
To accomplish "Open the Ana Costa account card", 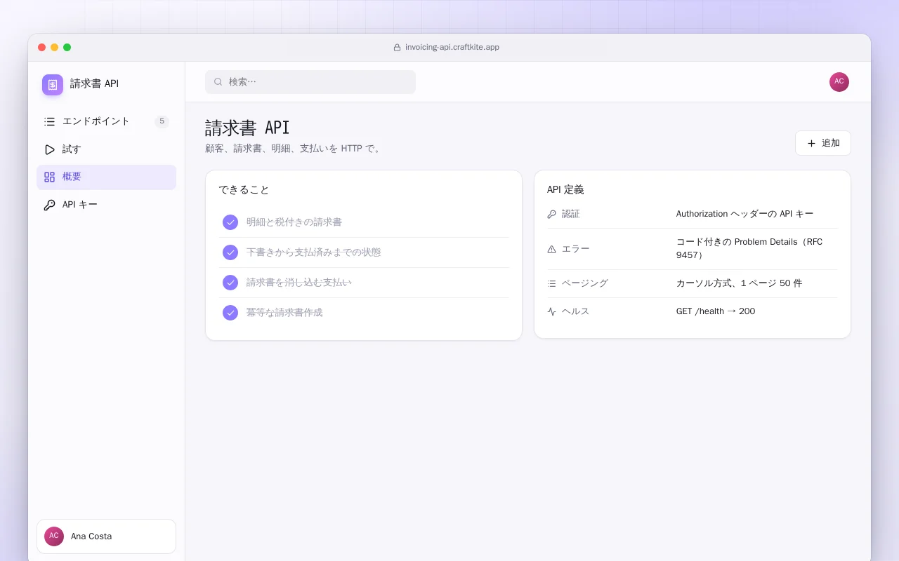I will click(x=106, y=536).
